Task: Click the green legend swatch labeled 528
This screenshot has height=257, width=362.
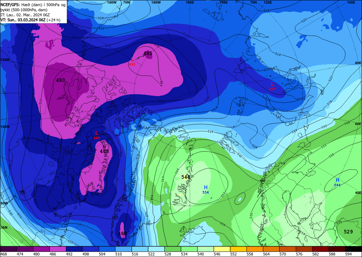Action: [x=173, y=249]
